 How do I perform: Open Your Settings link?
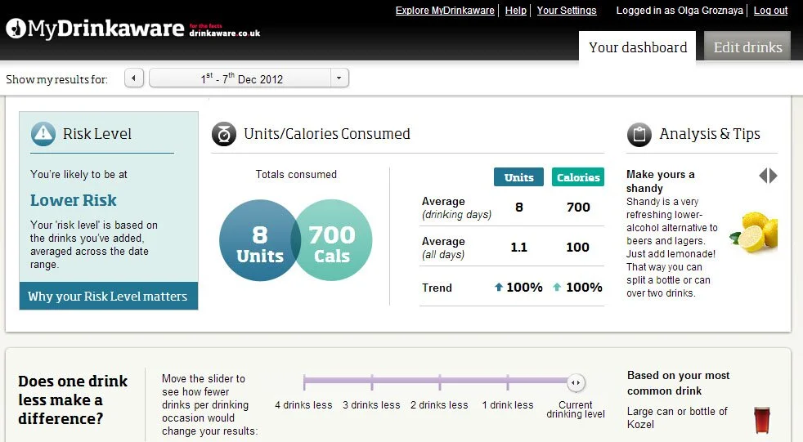click(x=567, y=11)
